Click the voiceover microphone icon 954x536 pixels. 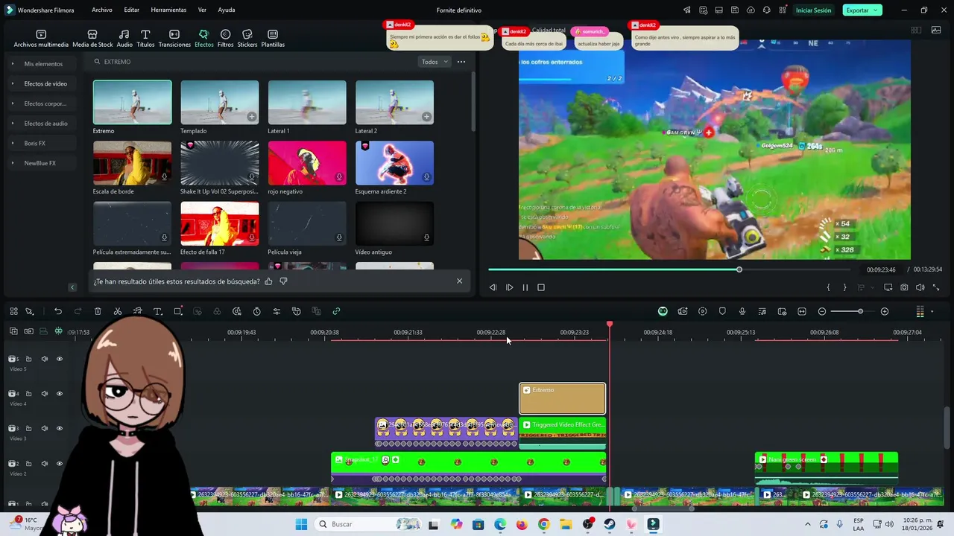742,311
